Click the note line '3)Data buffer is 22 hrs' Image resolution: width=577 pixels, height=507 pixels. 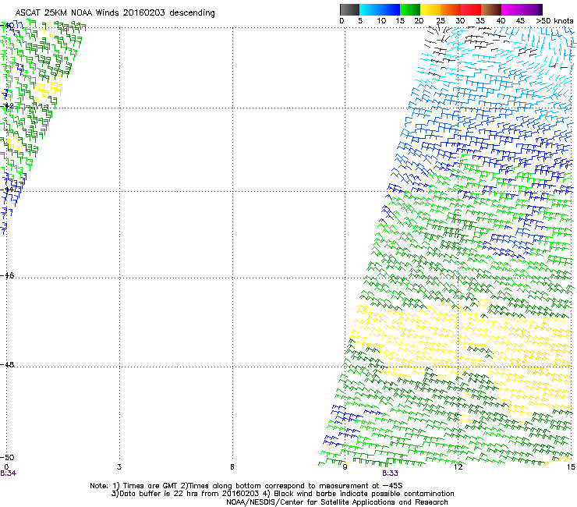point(282,494)
